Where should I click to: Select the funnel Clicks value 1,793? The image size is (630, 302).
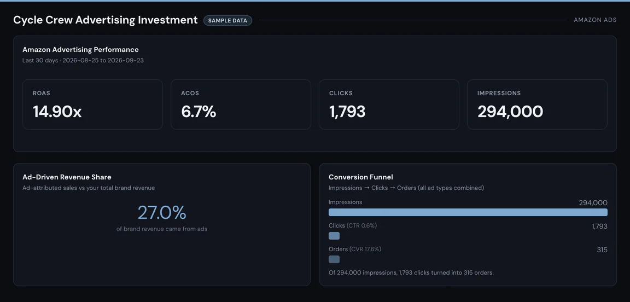[599, 226]
